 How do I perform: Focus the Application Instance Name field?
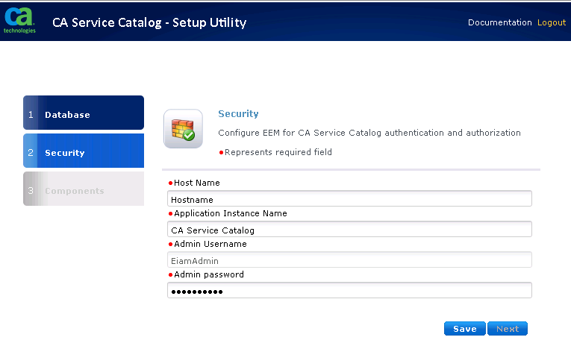point(349,230)
